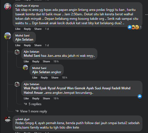This screenshot has height=133, width=148.
Task: Like Mohd Sani's 'angker' reply
Action: (35, 78)
